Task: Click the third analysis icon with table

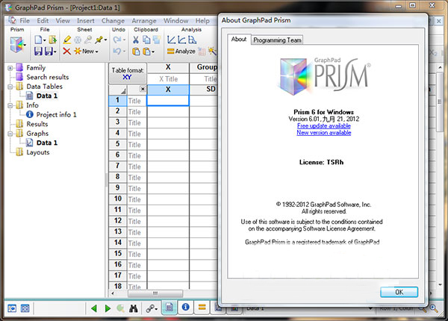Action: coord(193,40)
